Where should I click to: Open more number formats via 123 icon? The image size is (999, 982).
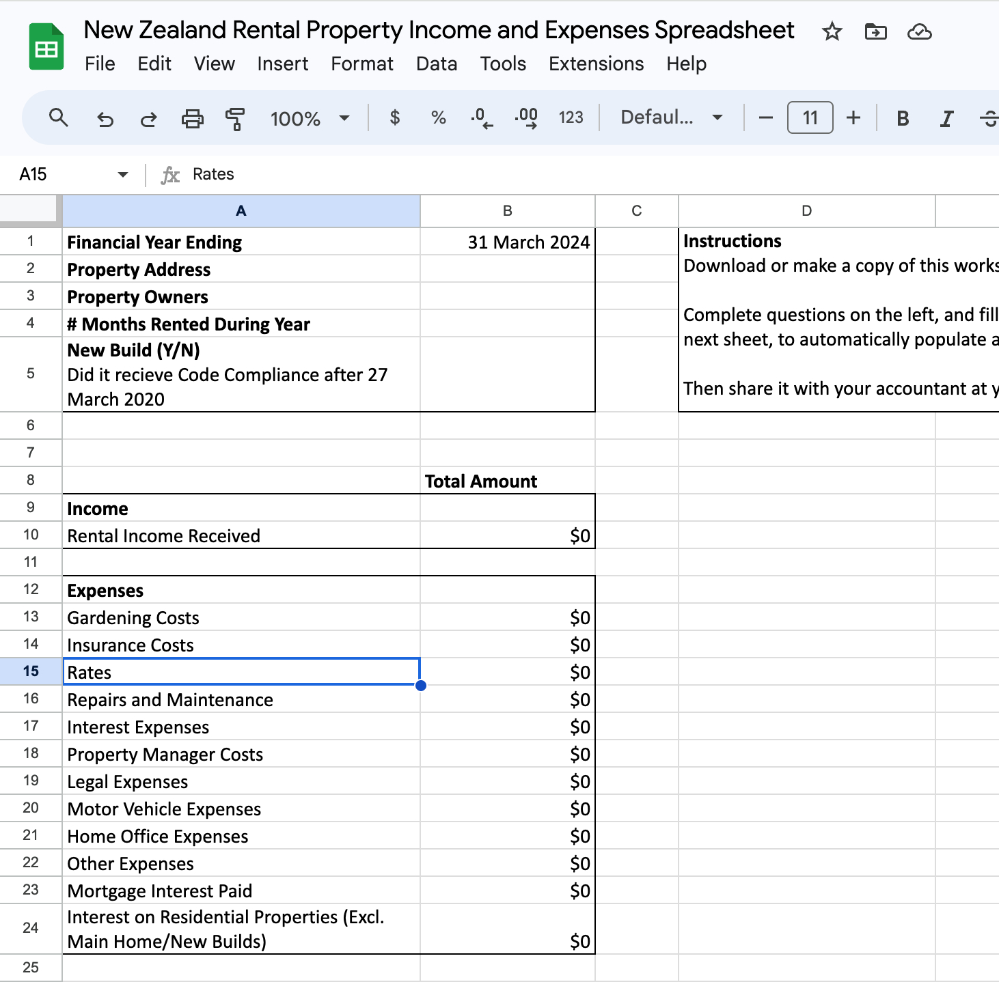pos(571,117)
